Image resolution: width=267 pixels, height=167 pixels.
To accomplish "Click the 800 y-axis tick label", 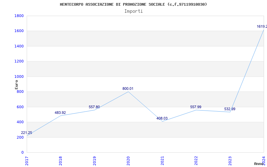I will click(x=20, y=92).
